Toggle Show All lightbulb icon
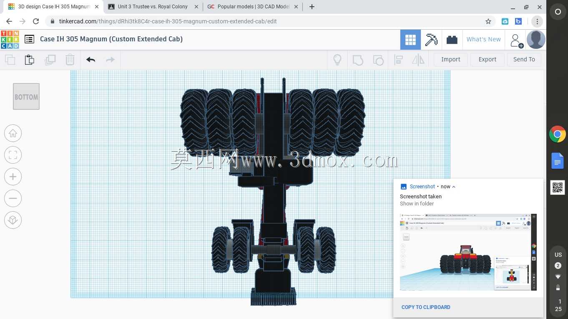568x319 pixels. 337,60
